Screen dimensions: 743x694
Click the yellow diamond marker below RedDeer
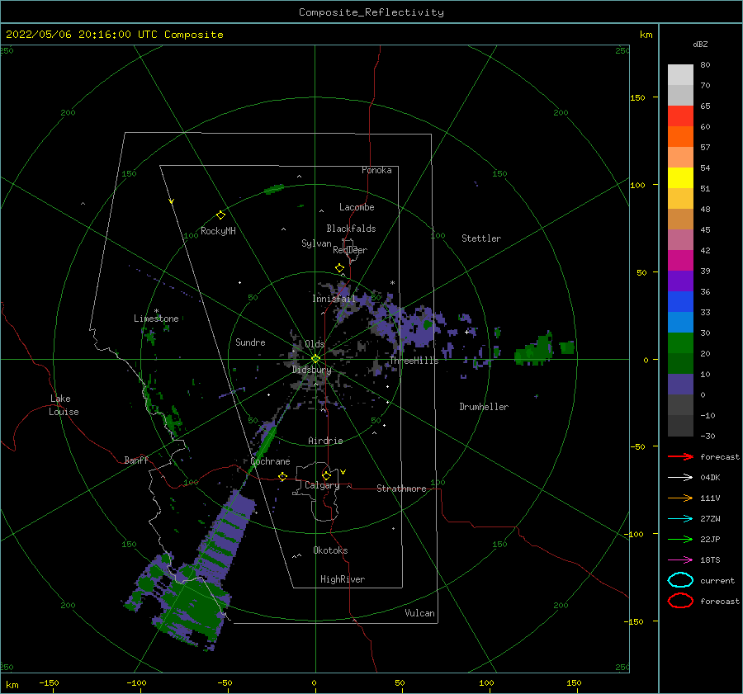click(x=339, y=268)
